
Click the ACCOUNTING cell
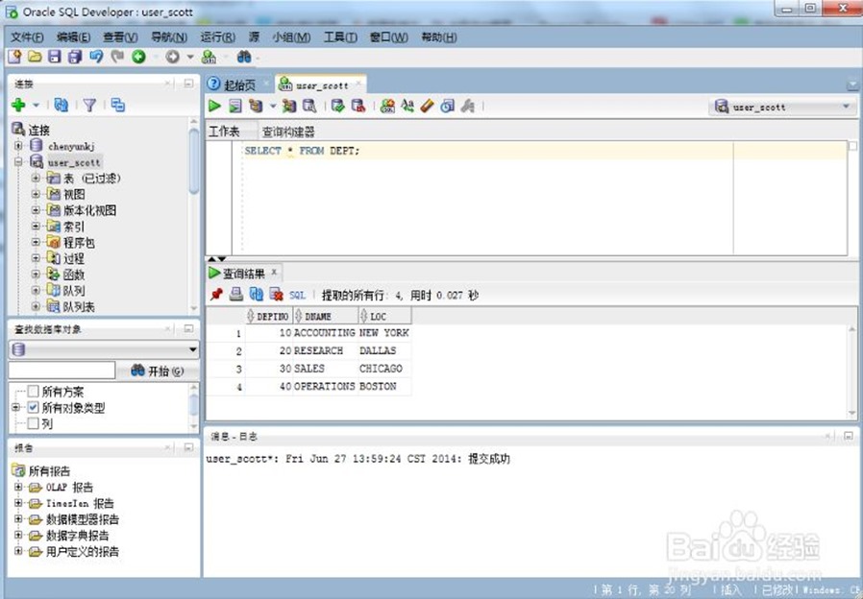coord(325,332)
